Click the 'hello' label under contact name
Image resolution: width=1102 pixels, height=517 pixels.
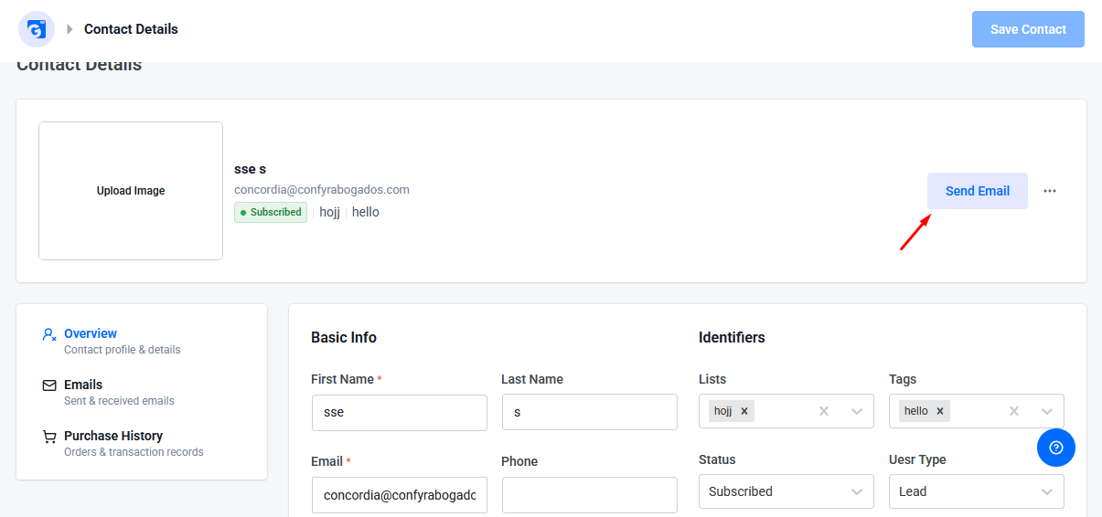pos(366,212)
